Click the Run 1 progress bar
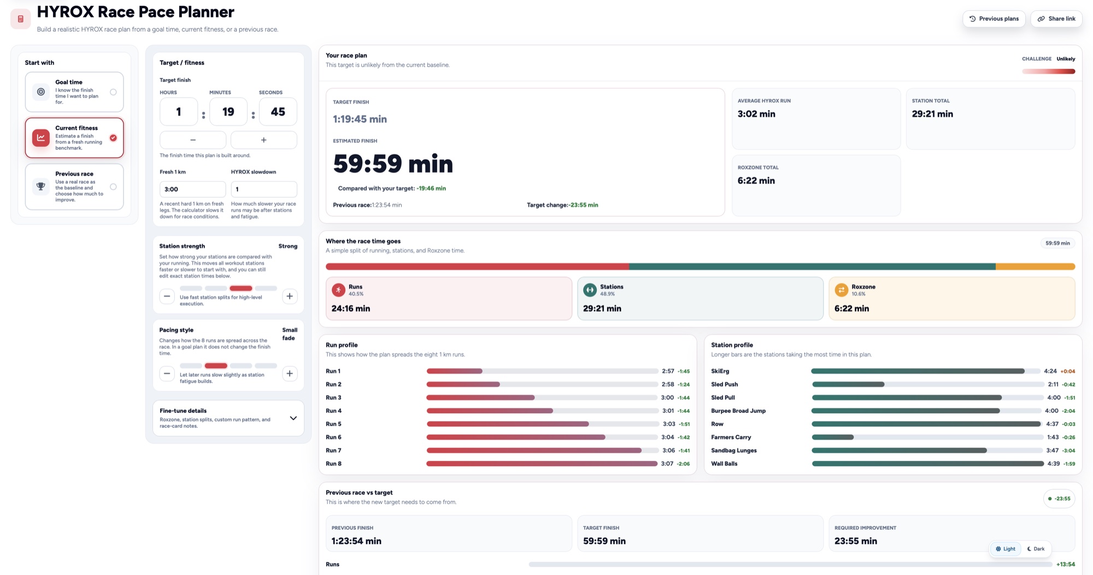The image size is (1093, 575). 542,371
